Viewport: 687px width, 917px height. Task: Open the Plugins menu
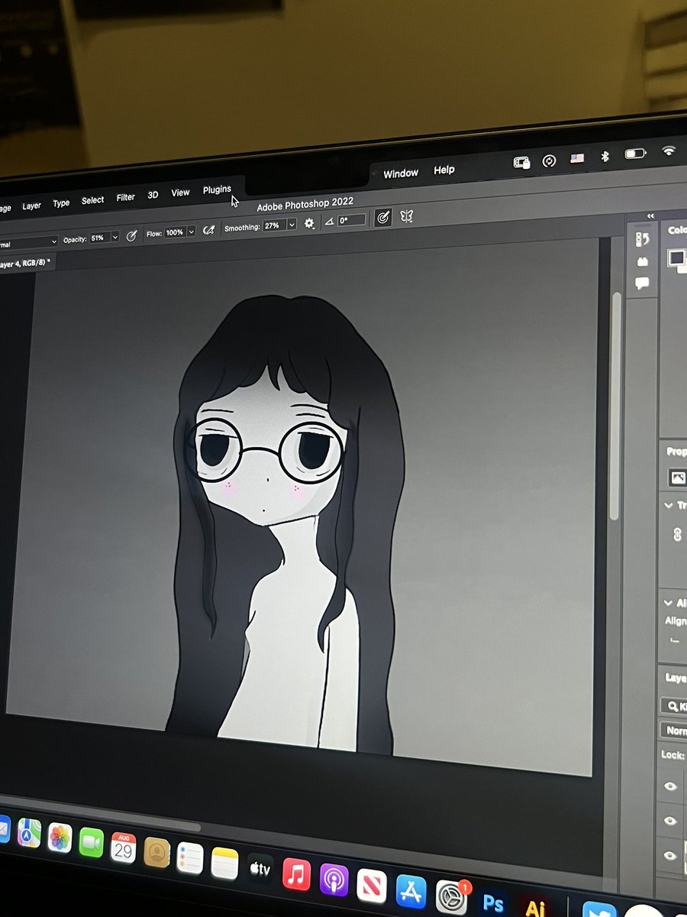217,190
